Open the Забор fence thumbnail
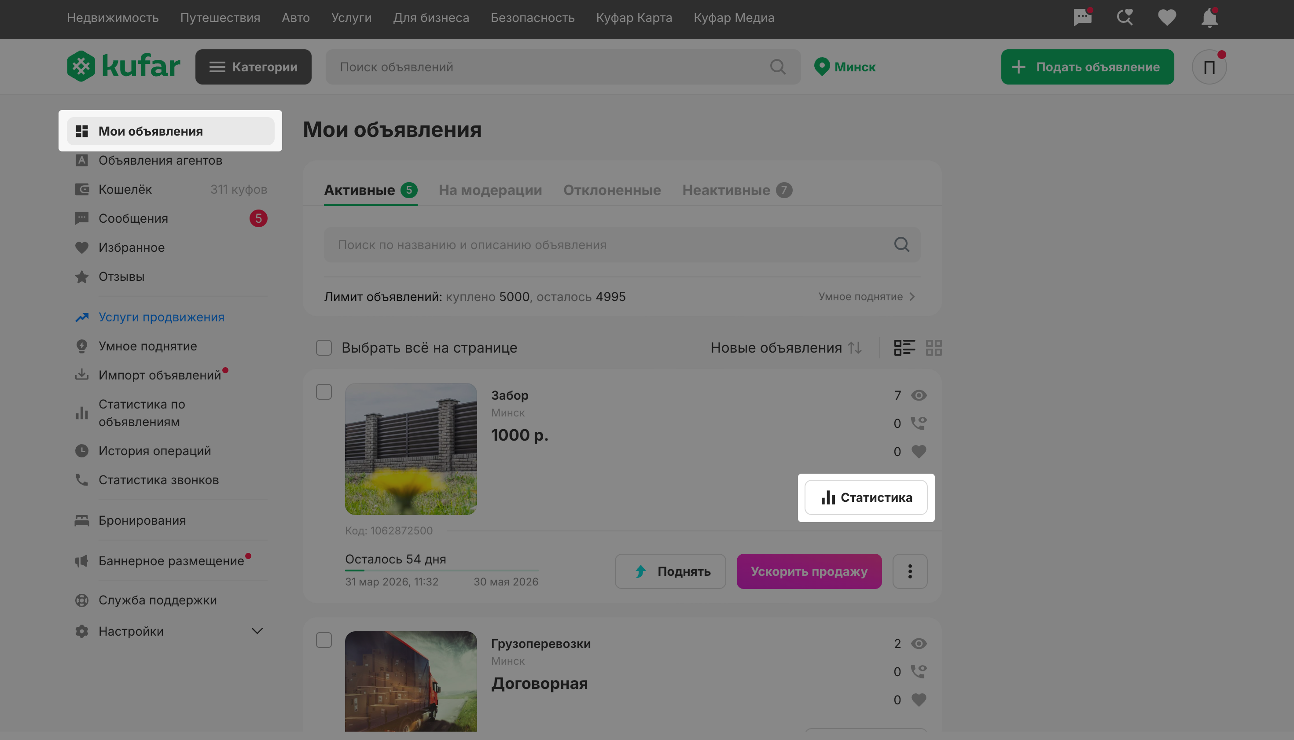Screen dimensions: 1294x740 point(411,449)
